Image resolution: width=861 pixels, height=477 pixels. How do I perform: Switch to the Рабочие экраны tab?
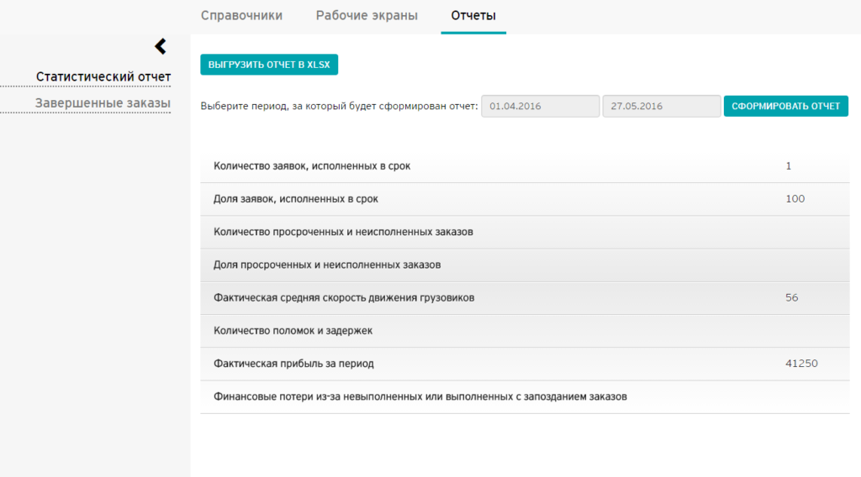[367, 15]
